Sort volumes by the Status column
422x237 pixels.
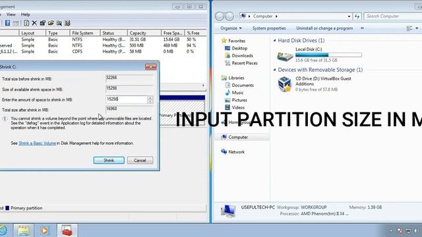point(114,33)
